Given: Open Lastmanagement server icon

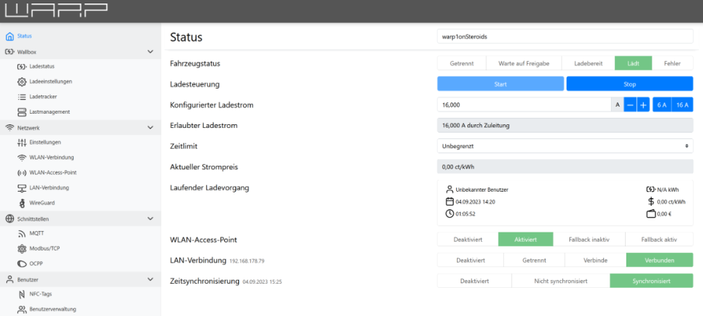Looking at the screenshot, I should click(21, 112).
